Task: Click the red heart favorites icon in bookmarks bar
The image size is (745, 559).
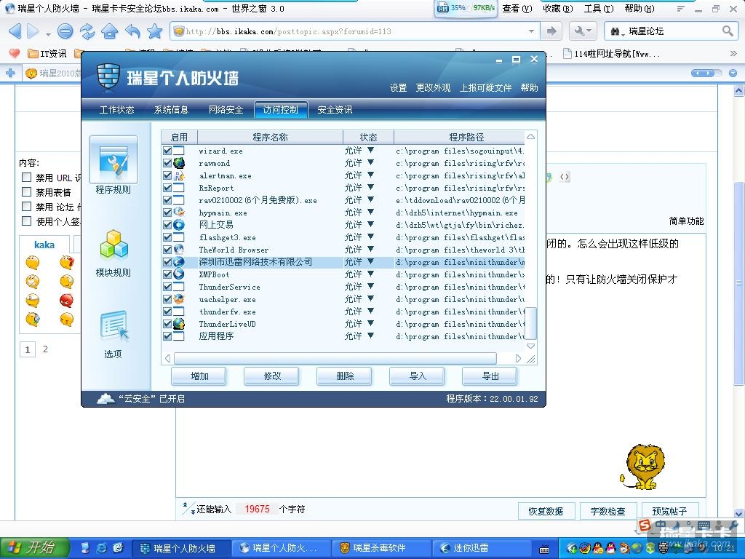Action: point(15,53)
